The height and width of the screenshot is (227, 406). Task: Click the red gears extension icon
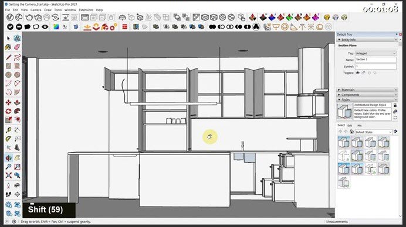click(113, 26)
